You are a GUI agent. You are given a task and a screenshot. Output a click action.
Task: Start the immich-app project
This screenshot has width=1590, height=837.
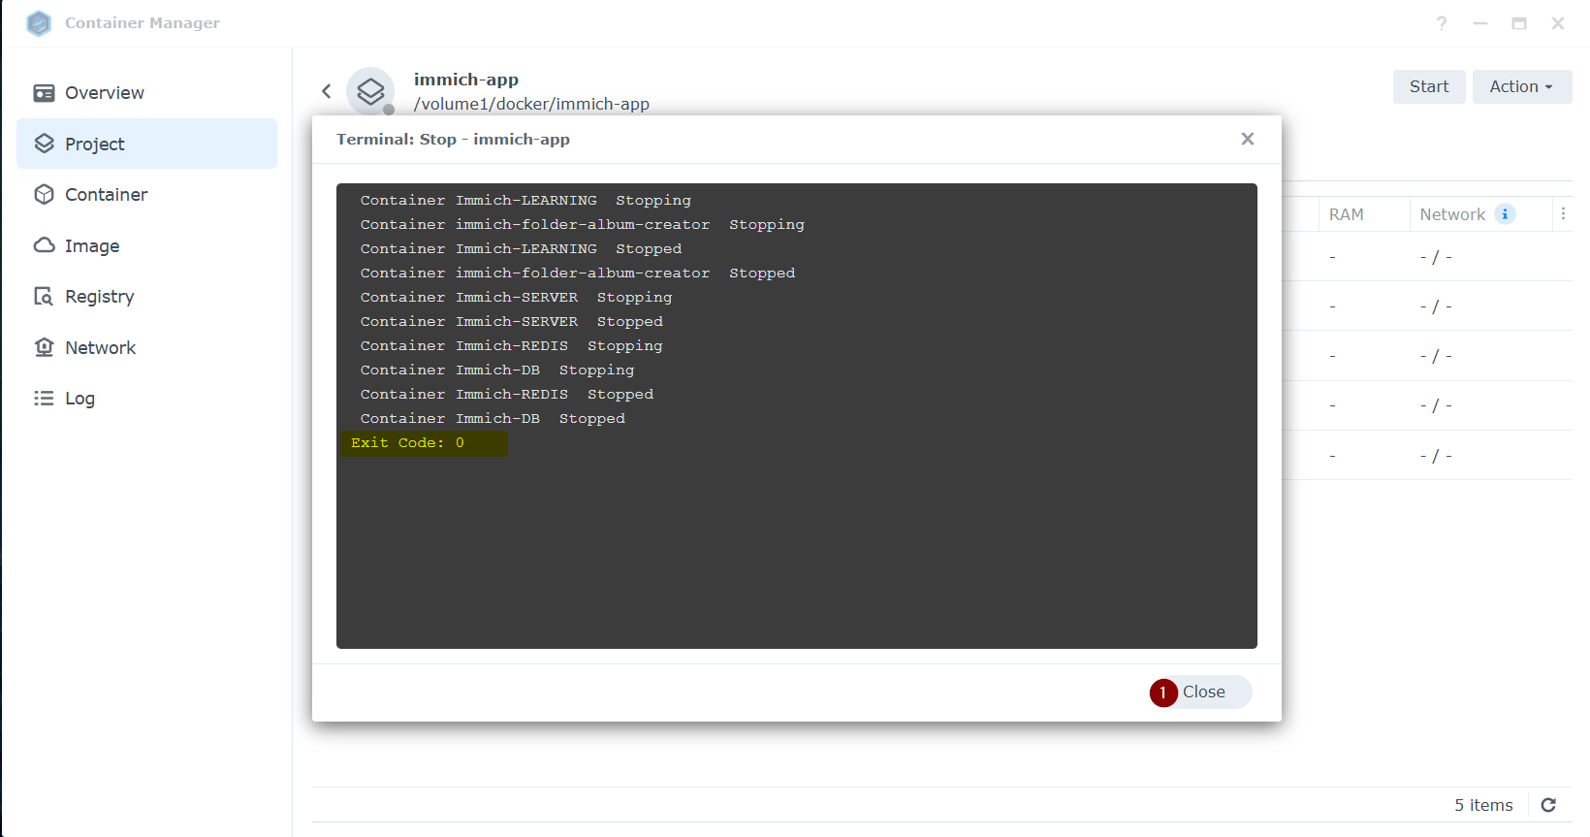[x=1429, y=86]
